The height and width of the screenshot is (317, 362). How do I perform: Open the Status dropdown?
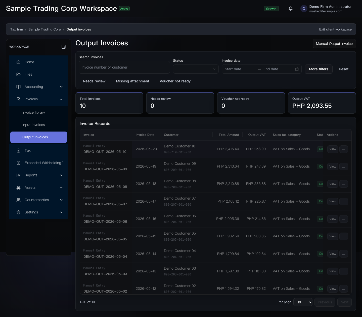pyautogui.click(x=196, y=69)
